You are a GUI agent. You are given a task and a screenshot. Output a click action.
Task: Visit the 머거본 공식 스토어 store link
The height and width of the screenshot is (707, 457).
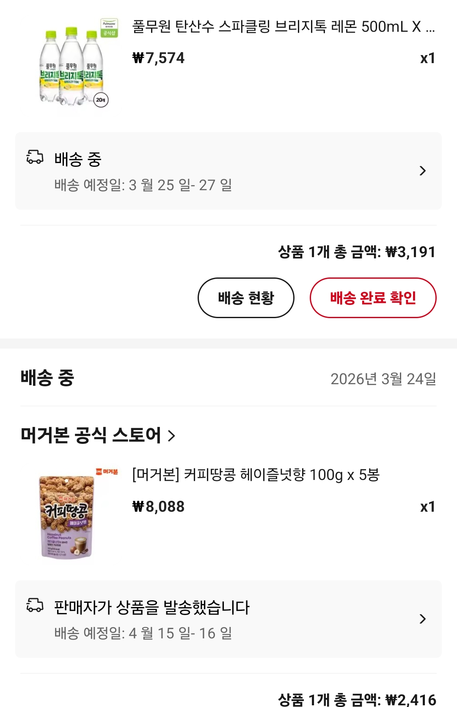coord(91,435)
